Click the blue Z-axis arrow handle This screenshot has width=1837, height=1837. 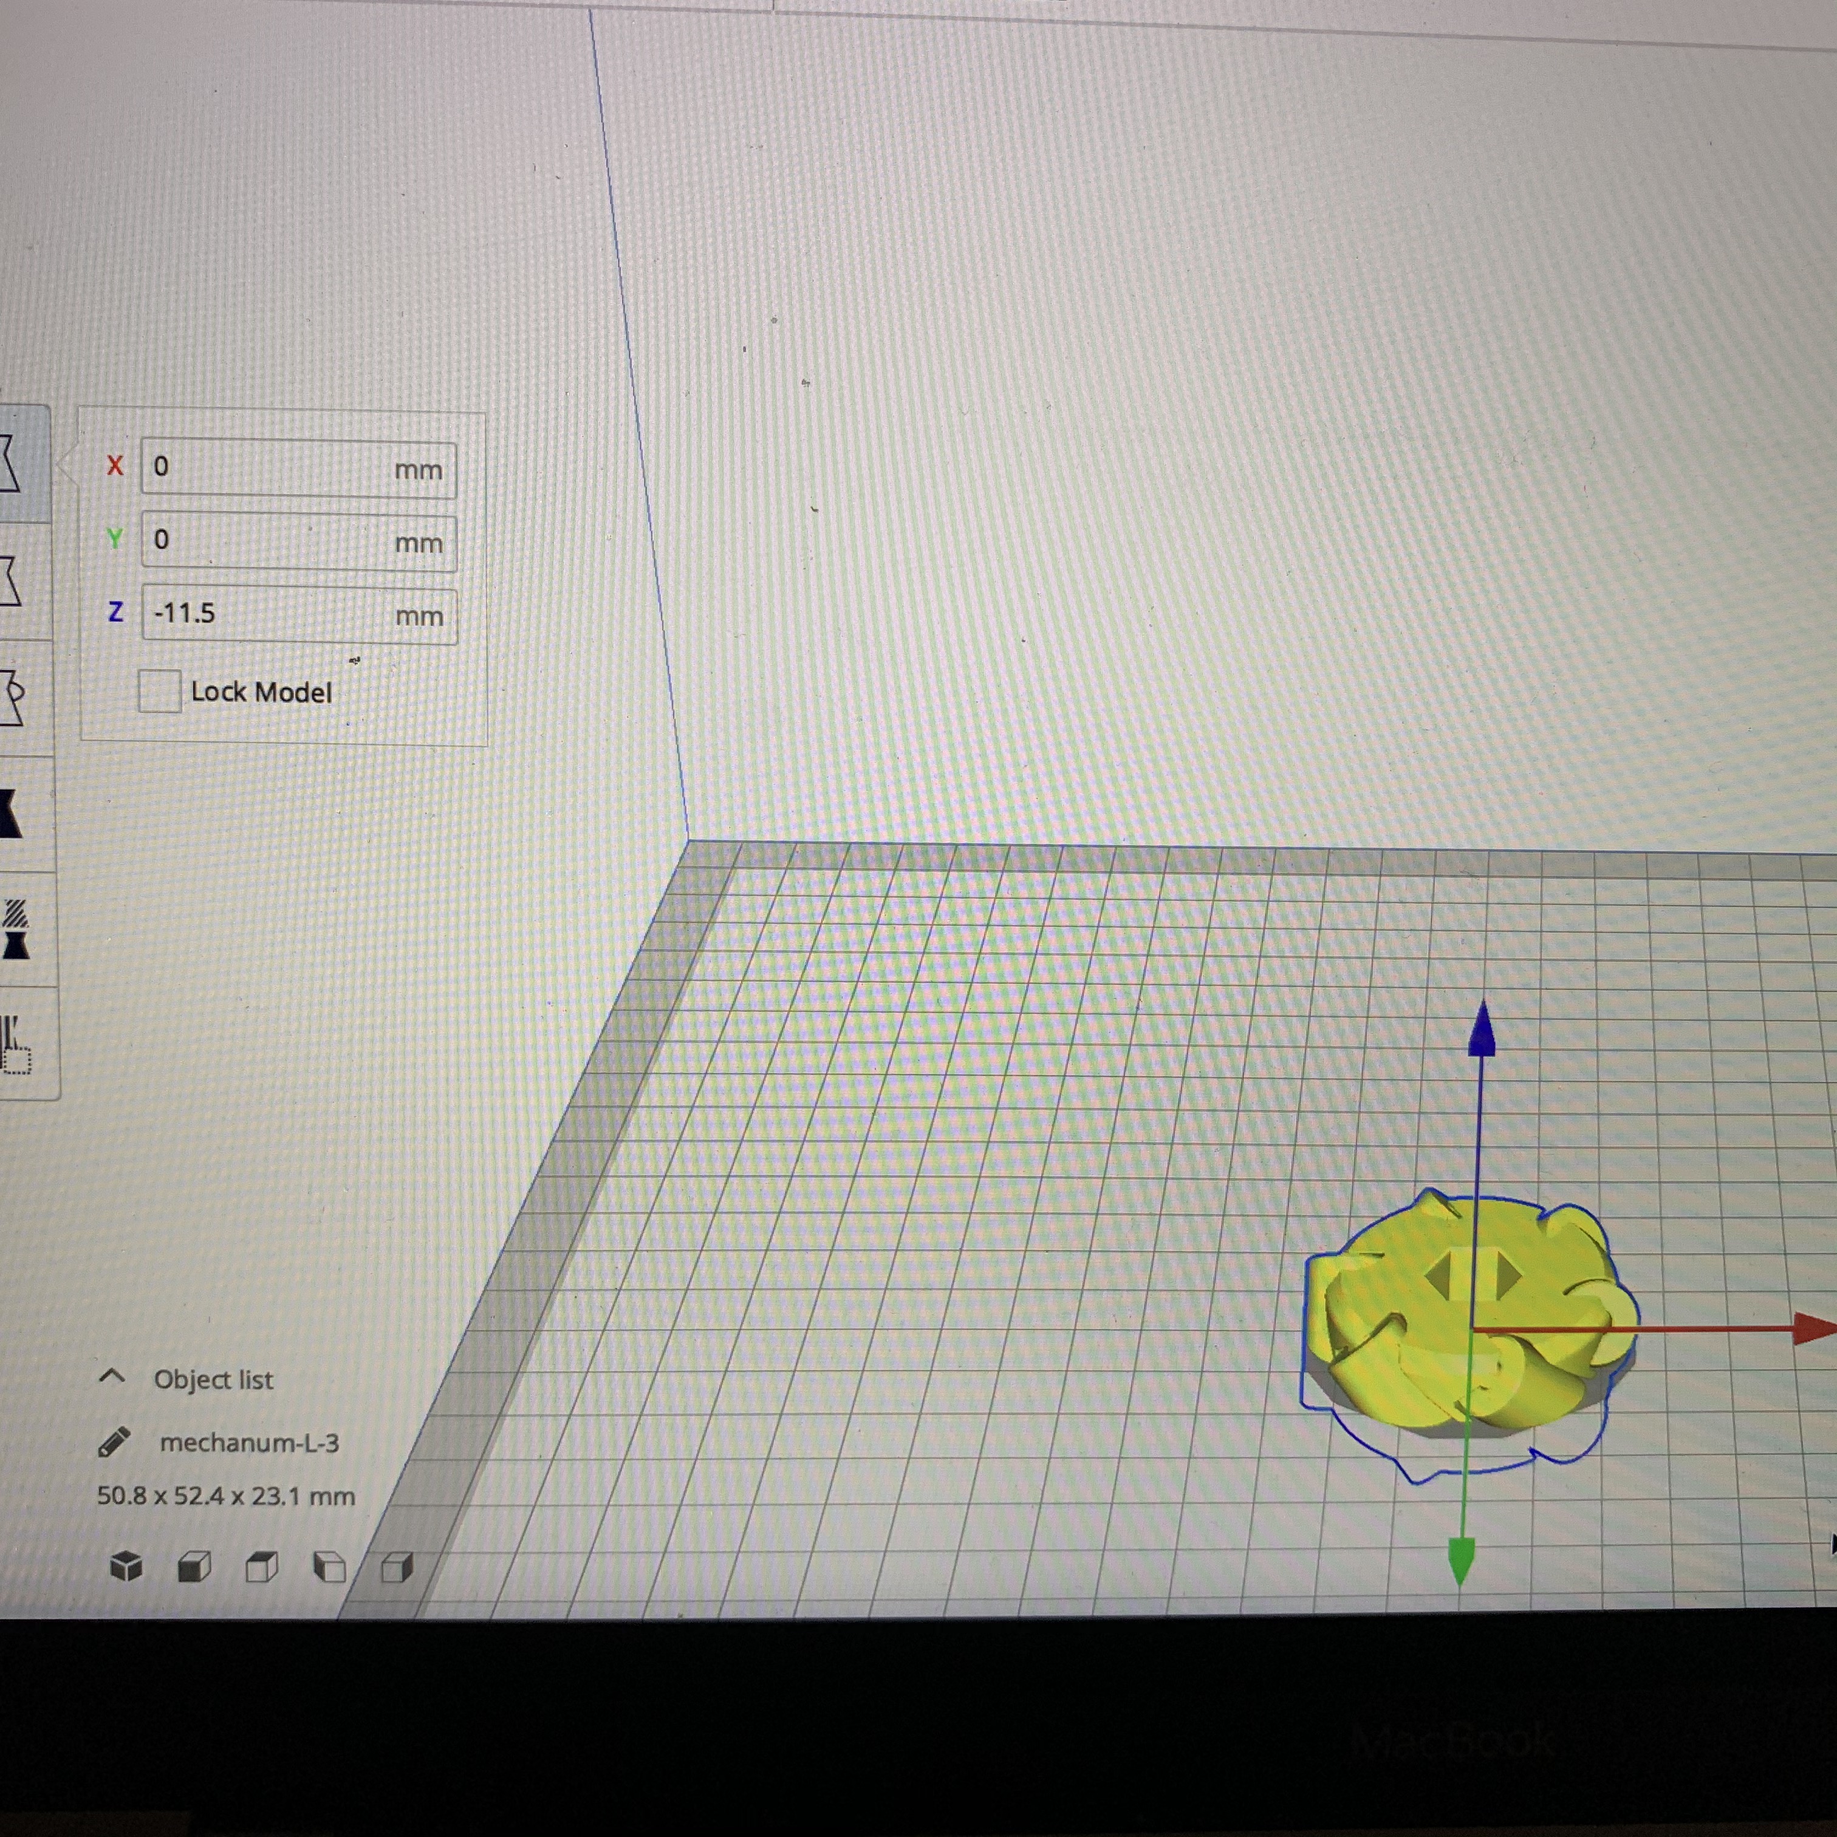click(x=1482, y=1029)
